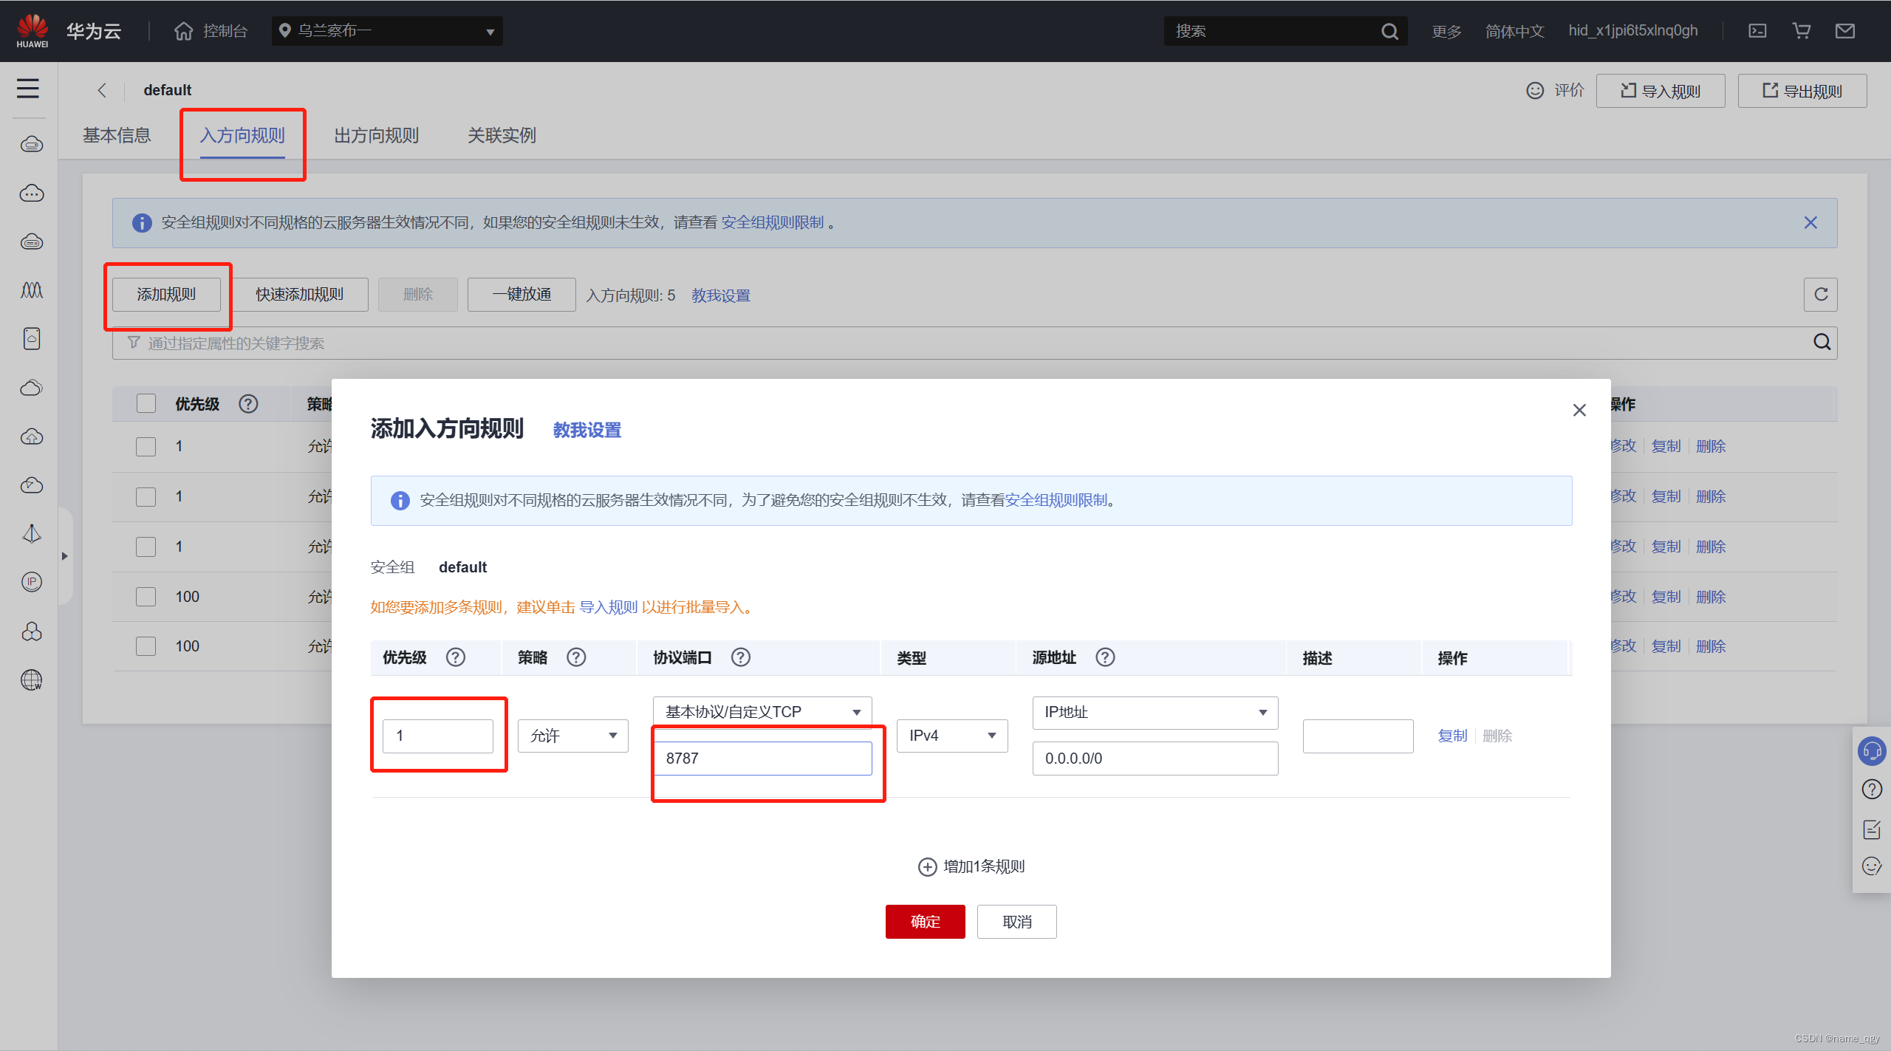Click the red 确定 button
The image size is (1891, 1051).
(x=925, y=922)
